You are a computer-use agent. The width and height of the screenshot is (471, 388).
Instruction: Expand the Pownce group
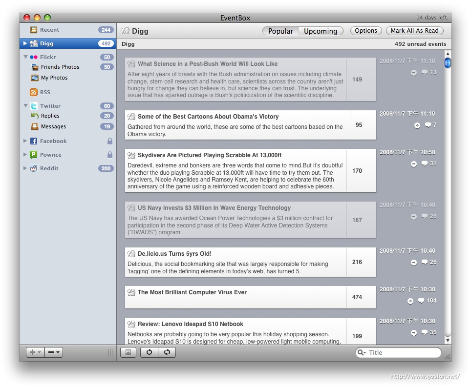[25, 154]
